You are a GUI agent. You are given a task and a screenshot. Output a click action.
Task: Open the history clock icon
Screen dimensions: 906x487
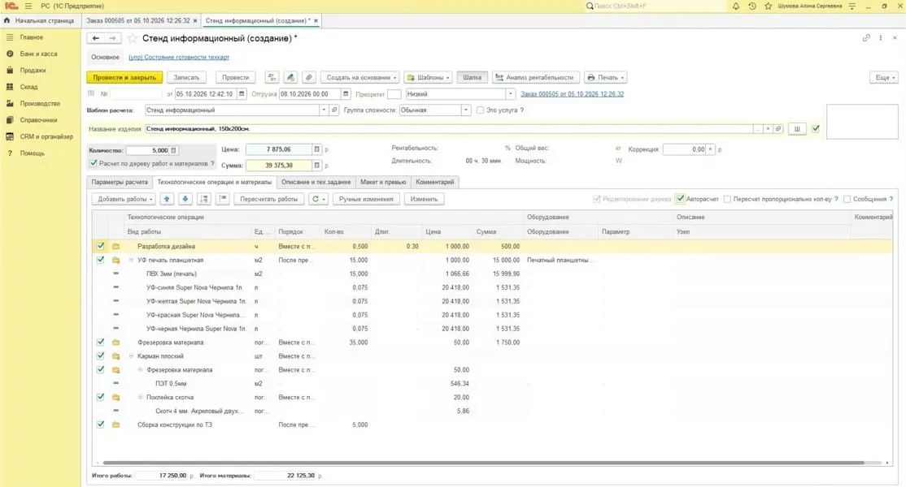(751, 6)
